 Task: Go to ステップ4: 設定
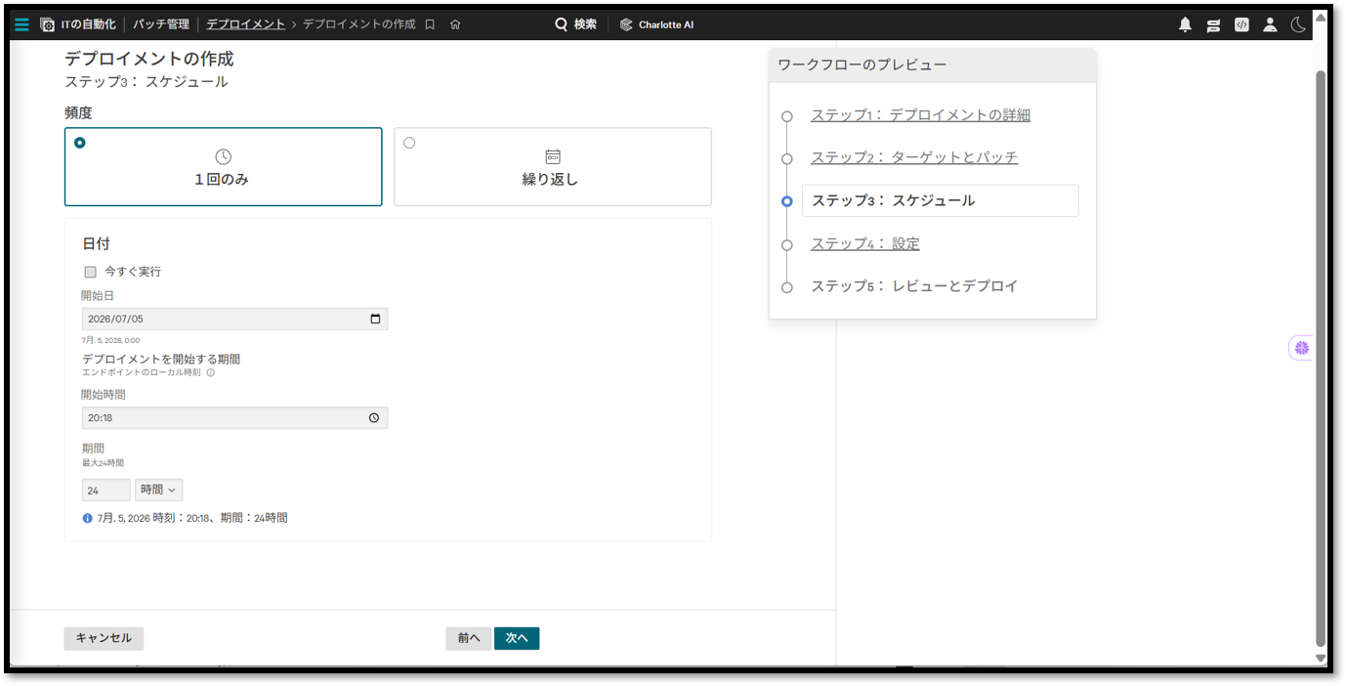865,244
